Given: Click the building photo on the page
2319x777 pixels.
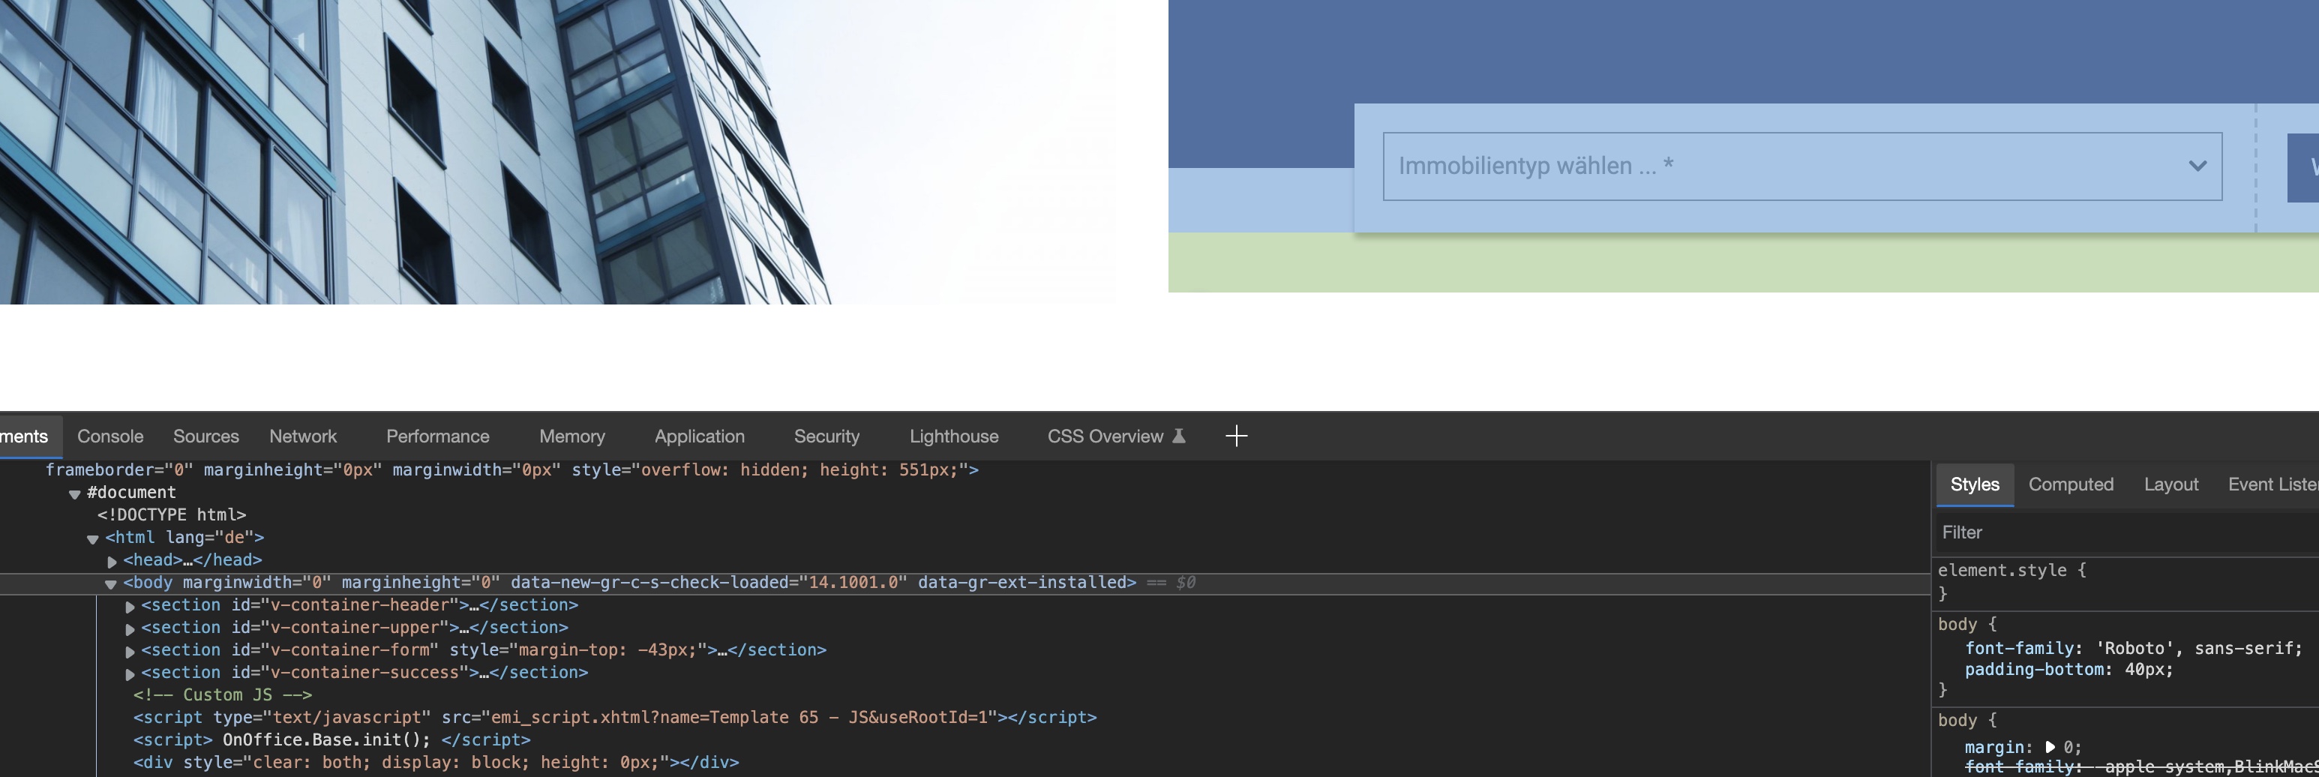Looking at the screenshot, I should [558, 151].
